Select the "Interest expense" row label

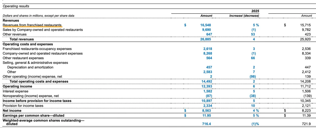pyautogui.click(x=15, y=91)
